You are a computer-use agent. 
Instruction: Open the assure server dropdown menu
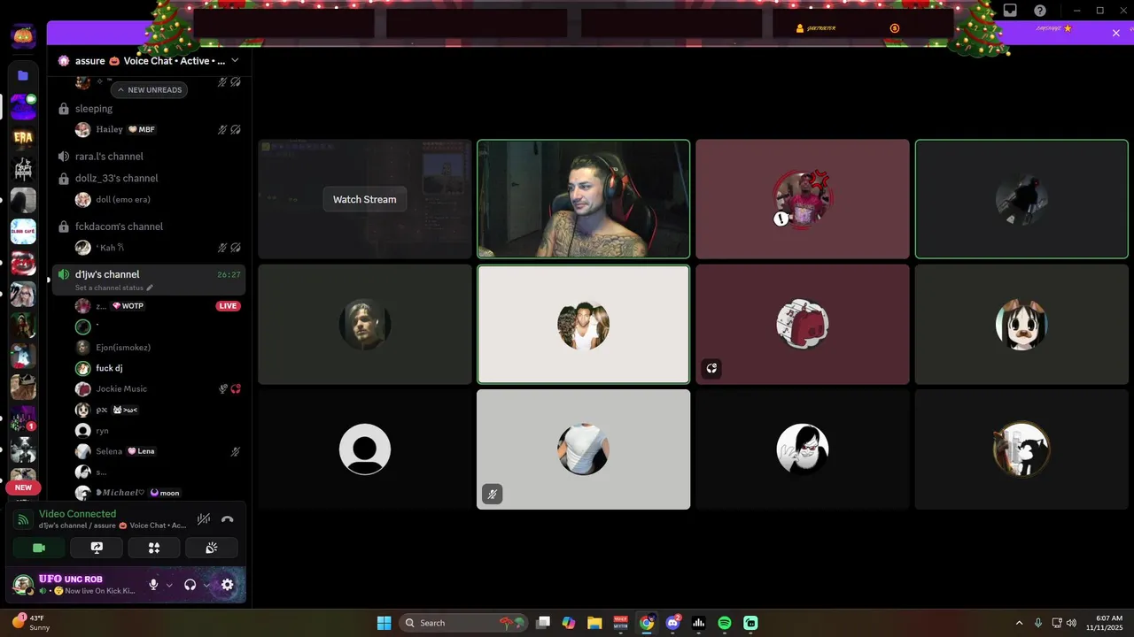[x=149, y=61]
